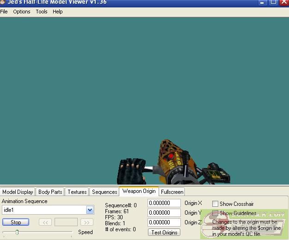Open the Options menu

click(22, 12)
